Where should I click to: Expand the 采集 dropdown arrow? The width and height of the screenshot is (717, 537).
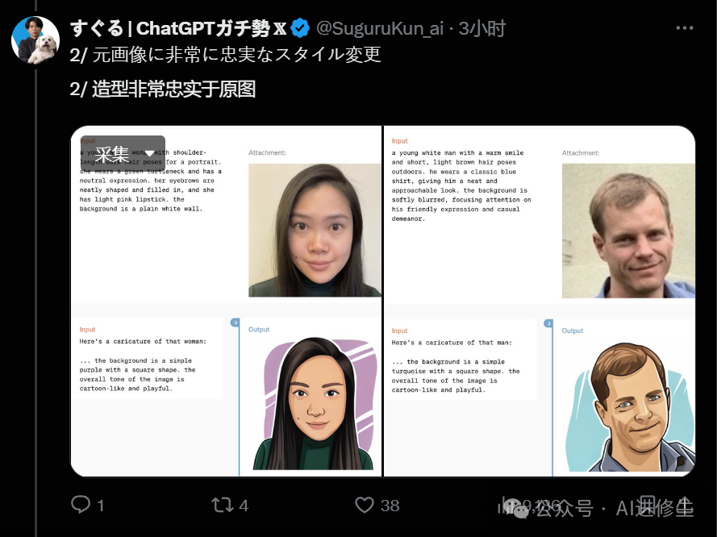(x=149, y=153)
